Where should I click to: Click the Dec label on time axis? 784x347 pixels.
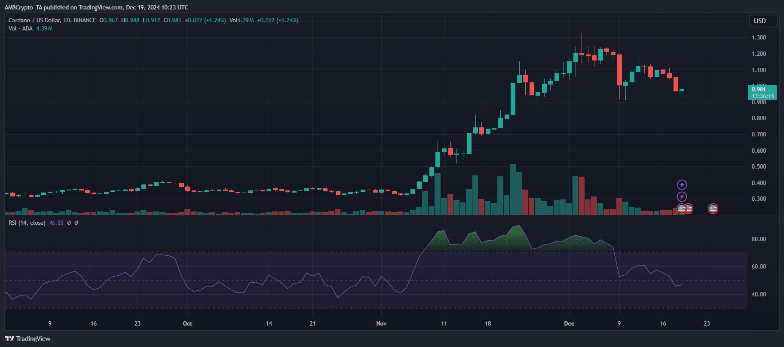point(569,323)
